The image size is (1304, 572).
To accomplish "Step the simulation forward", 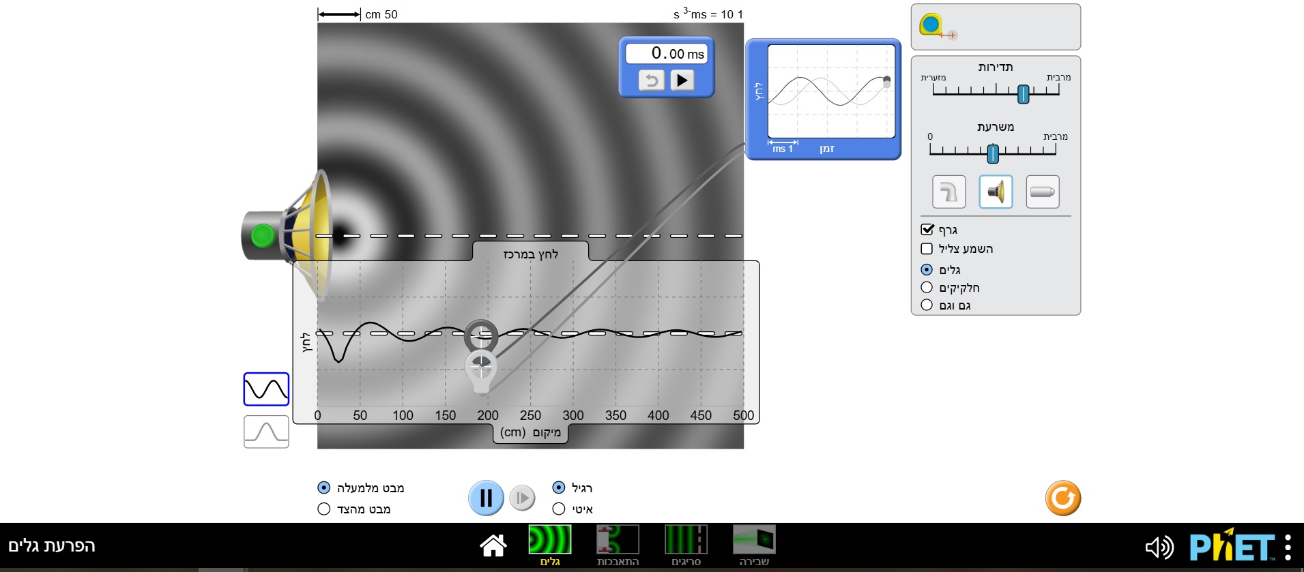I will tap(522, 498).
